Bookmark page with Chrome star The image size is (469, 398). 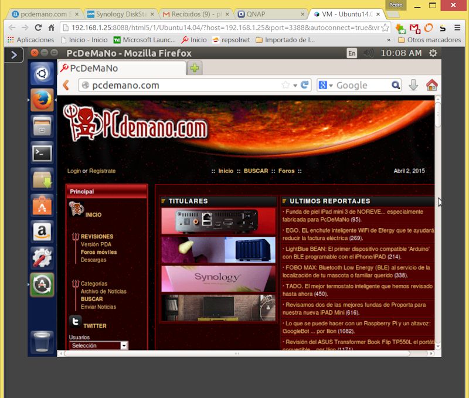(385, 28)
